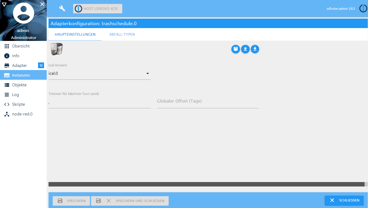Click the Schliessen button
Screen dimensions: 368x208
coord(344,200)
